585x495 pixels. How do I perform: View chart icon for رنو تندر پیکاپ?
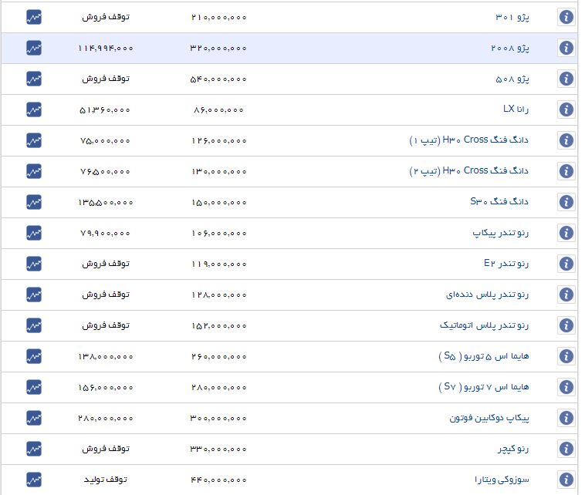pyautogui.click(x=34, y=233)
